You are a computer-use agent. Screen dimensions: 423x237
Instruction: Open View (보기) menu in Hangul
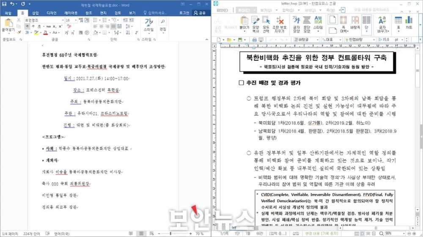coord(266,10)
